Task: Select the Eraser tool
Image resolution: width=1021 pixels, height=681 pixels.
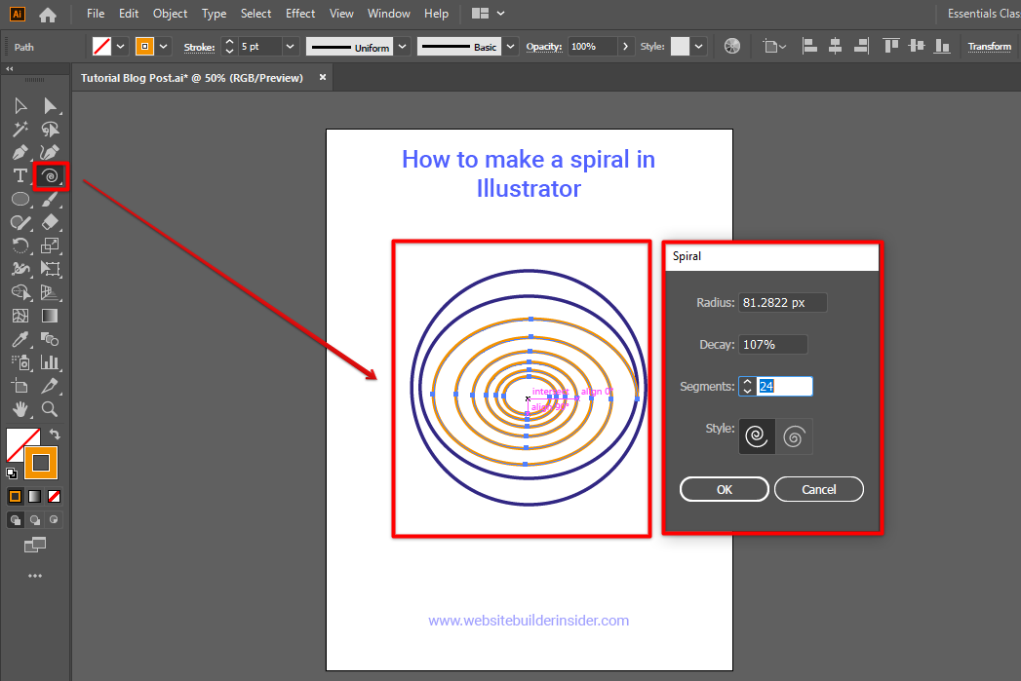Action: (51, 222)
